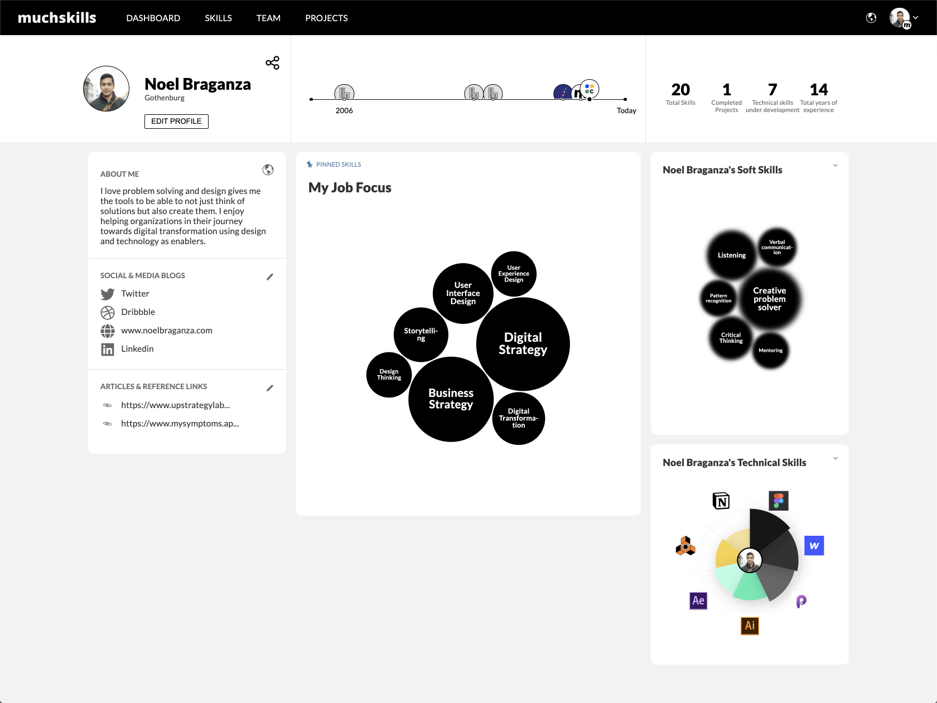This screenshot has height=703, width=937.
Task: Click the share profile icon
Action: click(x=272, y=63)
